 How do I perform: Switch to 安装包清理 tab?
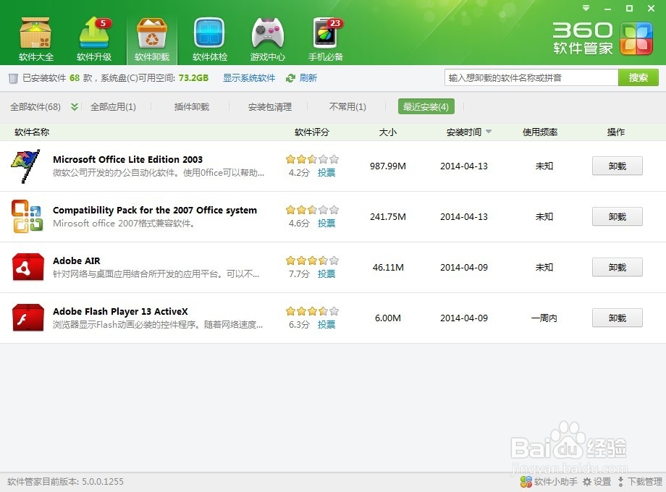pos(270,106)
